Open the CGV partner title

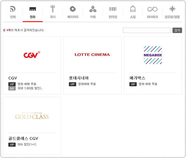coord(13,78)
